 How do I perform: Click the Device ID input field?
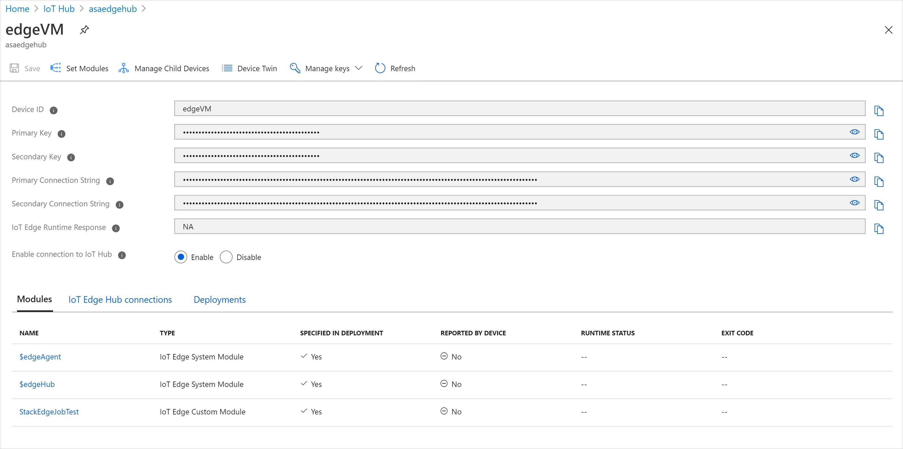(x=520, y=109)
